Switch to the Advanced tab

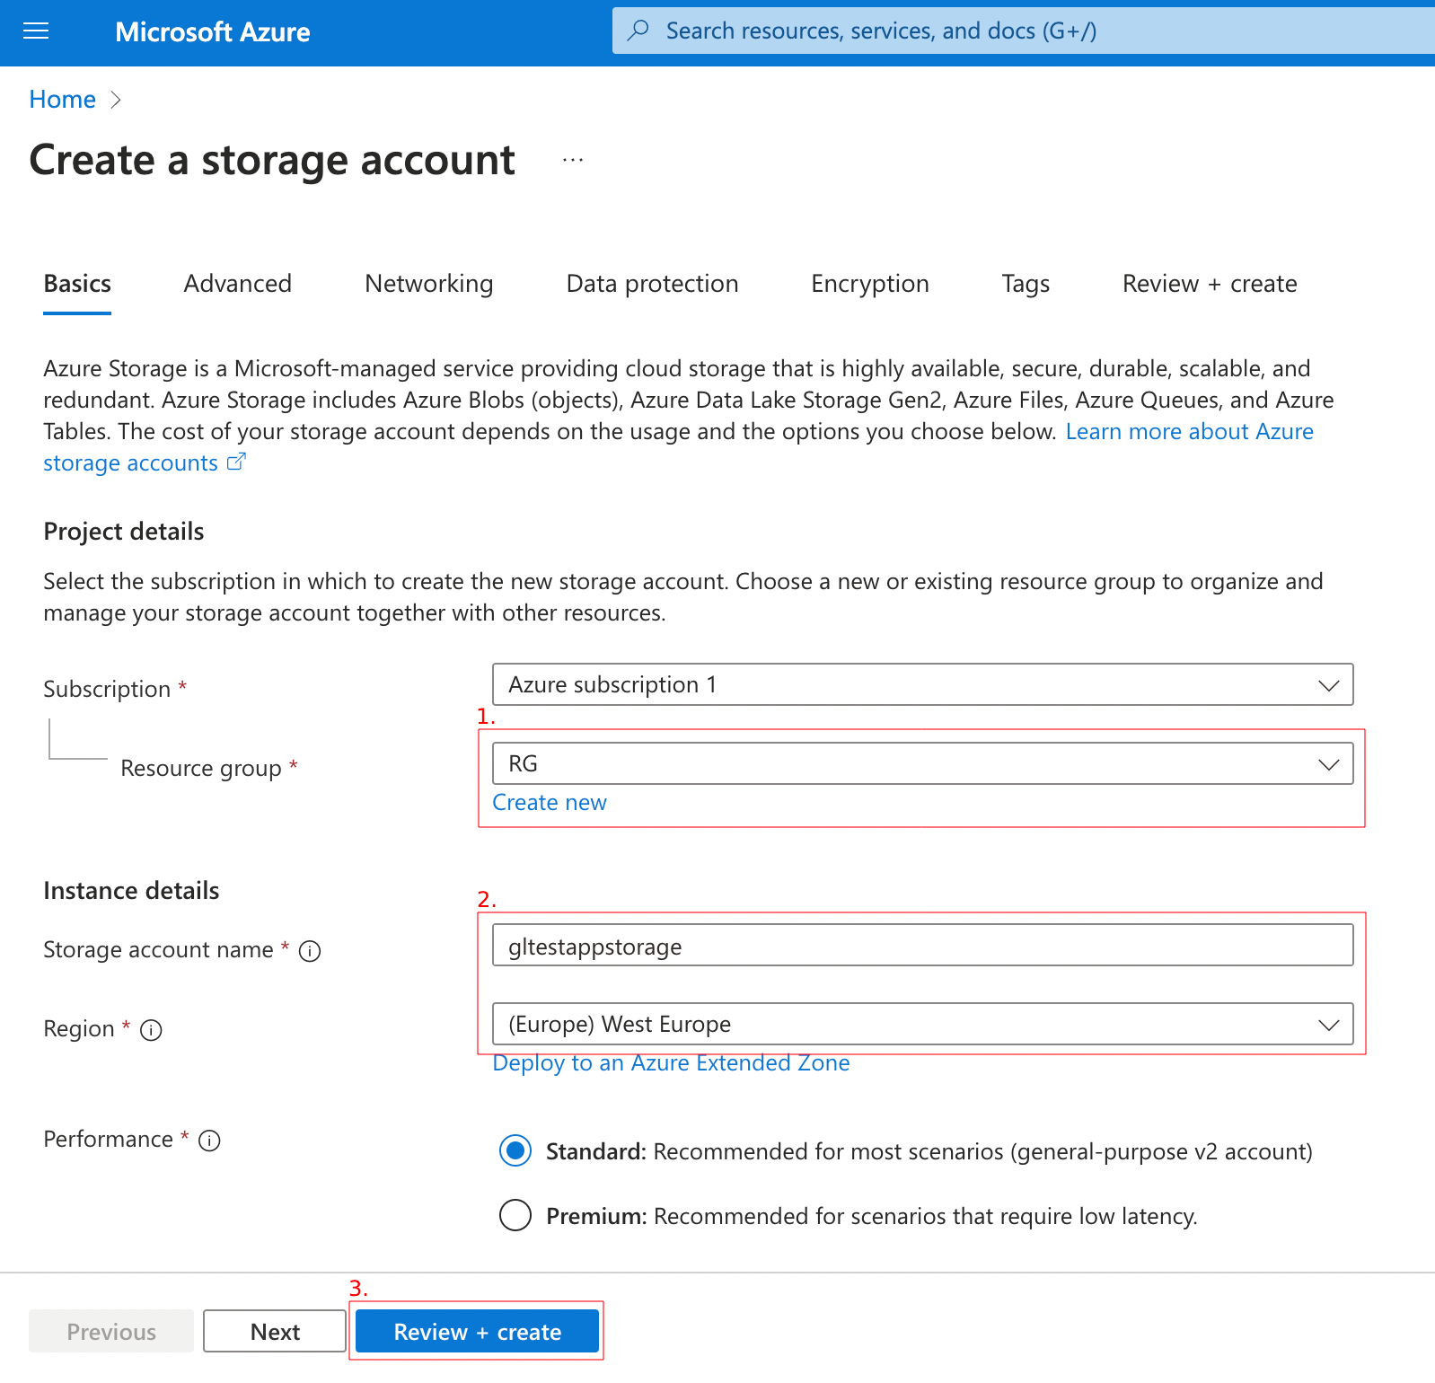click(x=238, y=284)
